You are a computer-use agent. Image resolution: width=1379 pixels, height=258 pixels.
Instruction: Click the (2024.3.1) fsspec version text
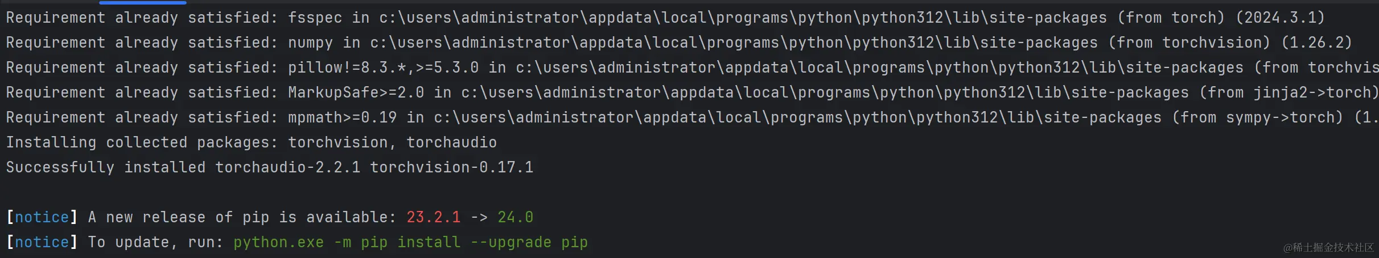pos(1280,18)
